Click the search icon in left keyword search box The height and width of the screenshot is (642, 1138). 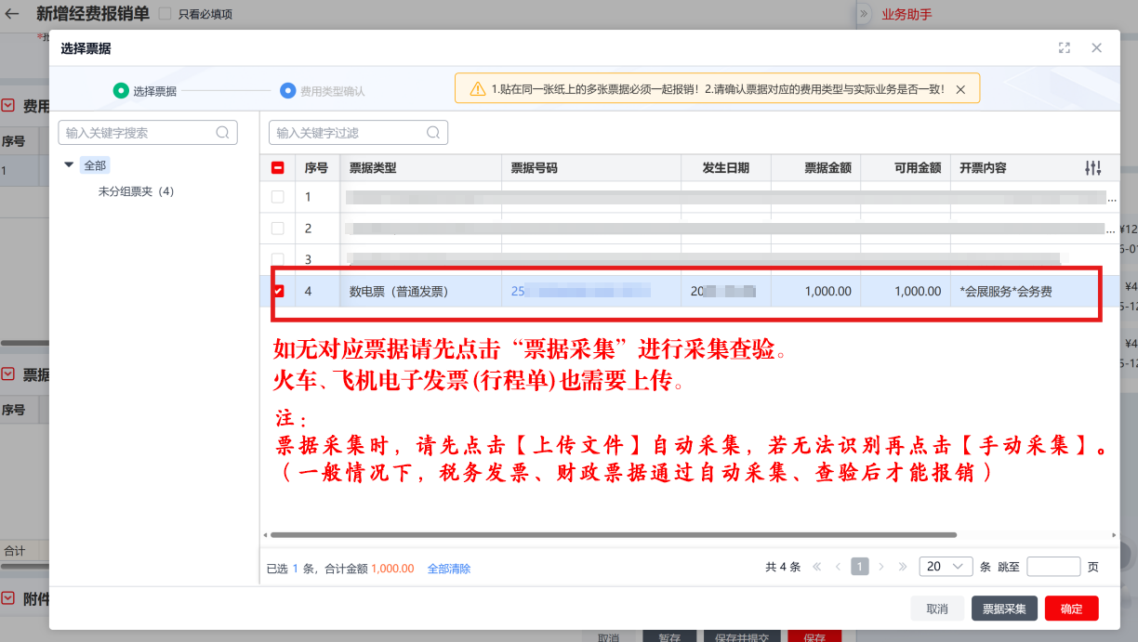tap(222, 133)
